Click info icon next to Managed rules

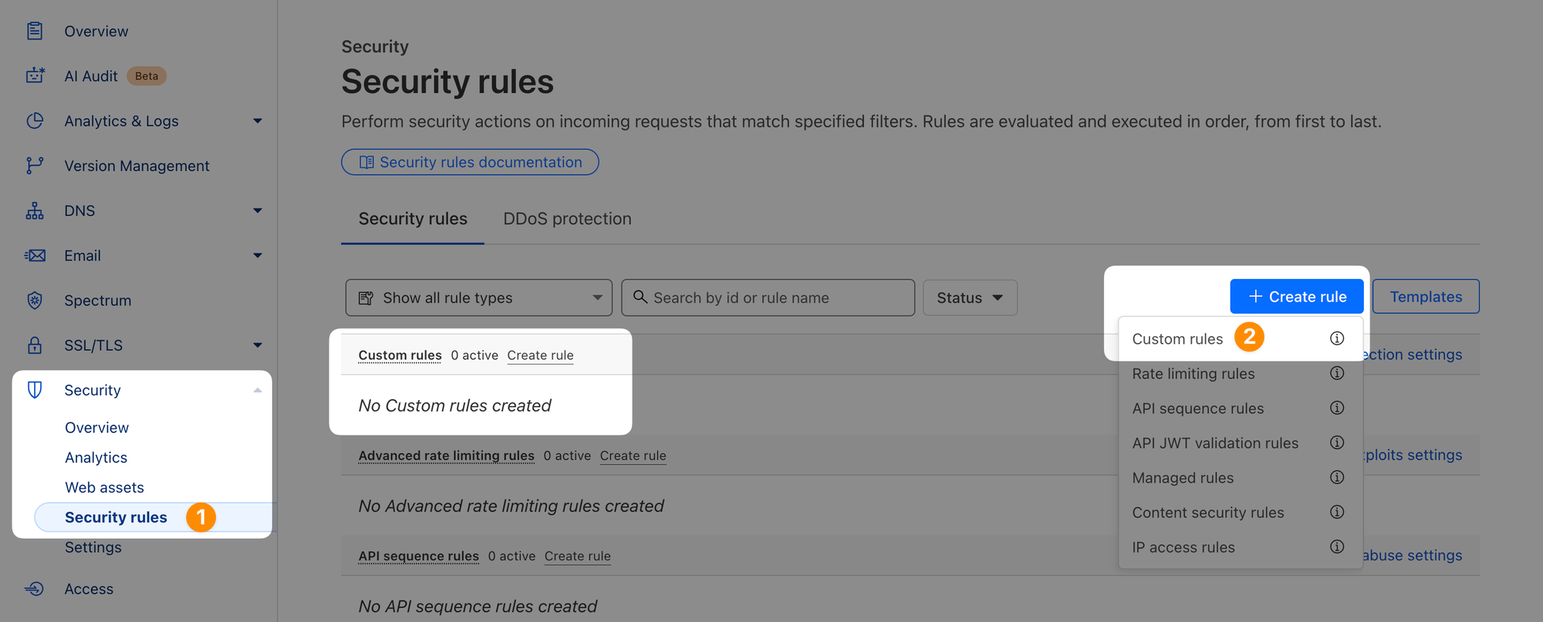(1337, 477)
